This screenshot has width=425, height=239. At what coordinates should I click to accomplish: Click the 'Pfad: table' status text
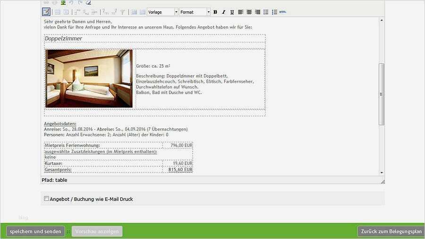pyautogui.click(x=54, y=180)
